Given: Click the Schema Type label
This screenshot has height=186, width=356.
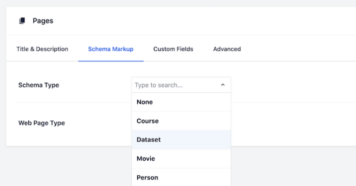Looking at the screenshot, I should coord(39,85).
